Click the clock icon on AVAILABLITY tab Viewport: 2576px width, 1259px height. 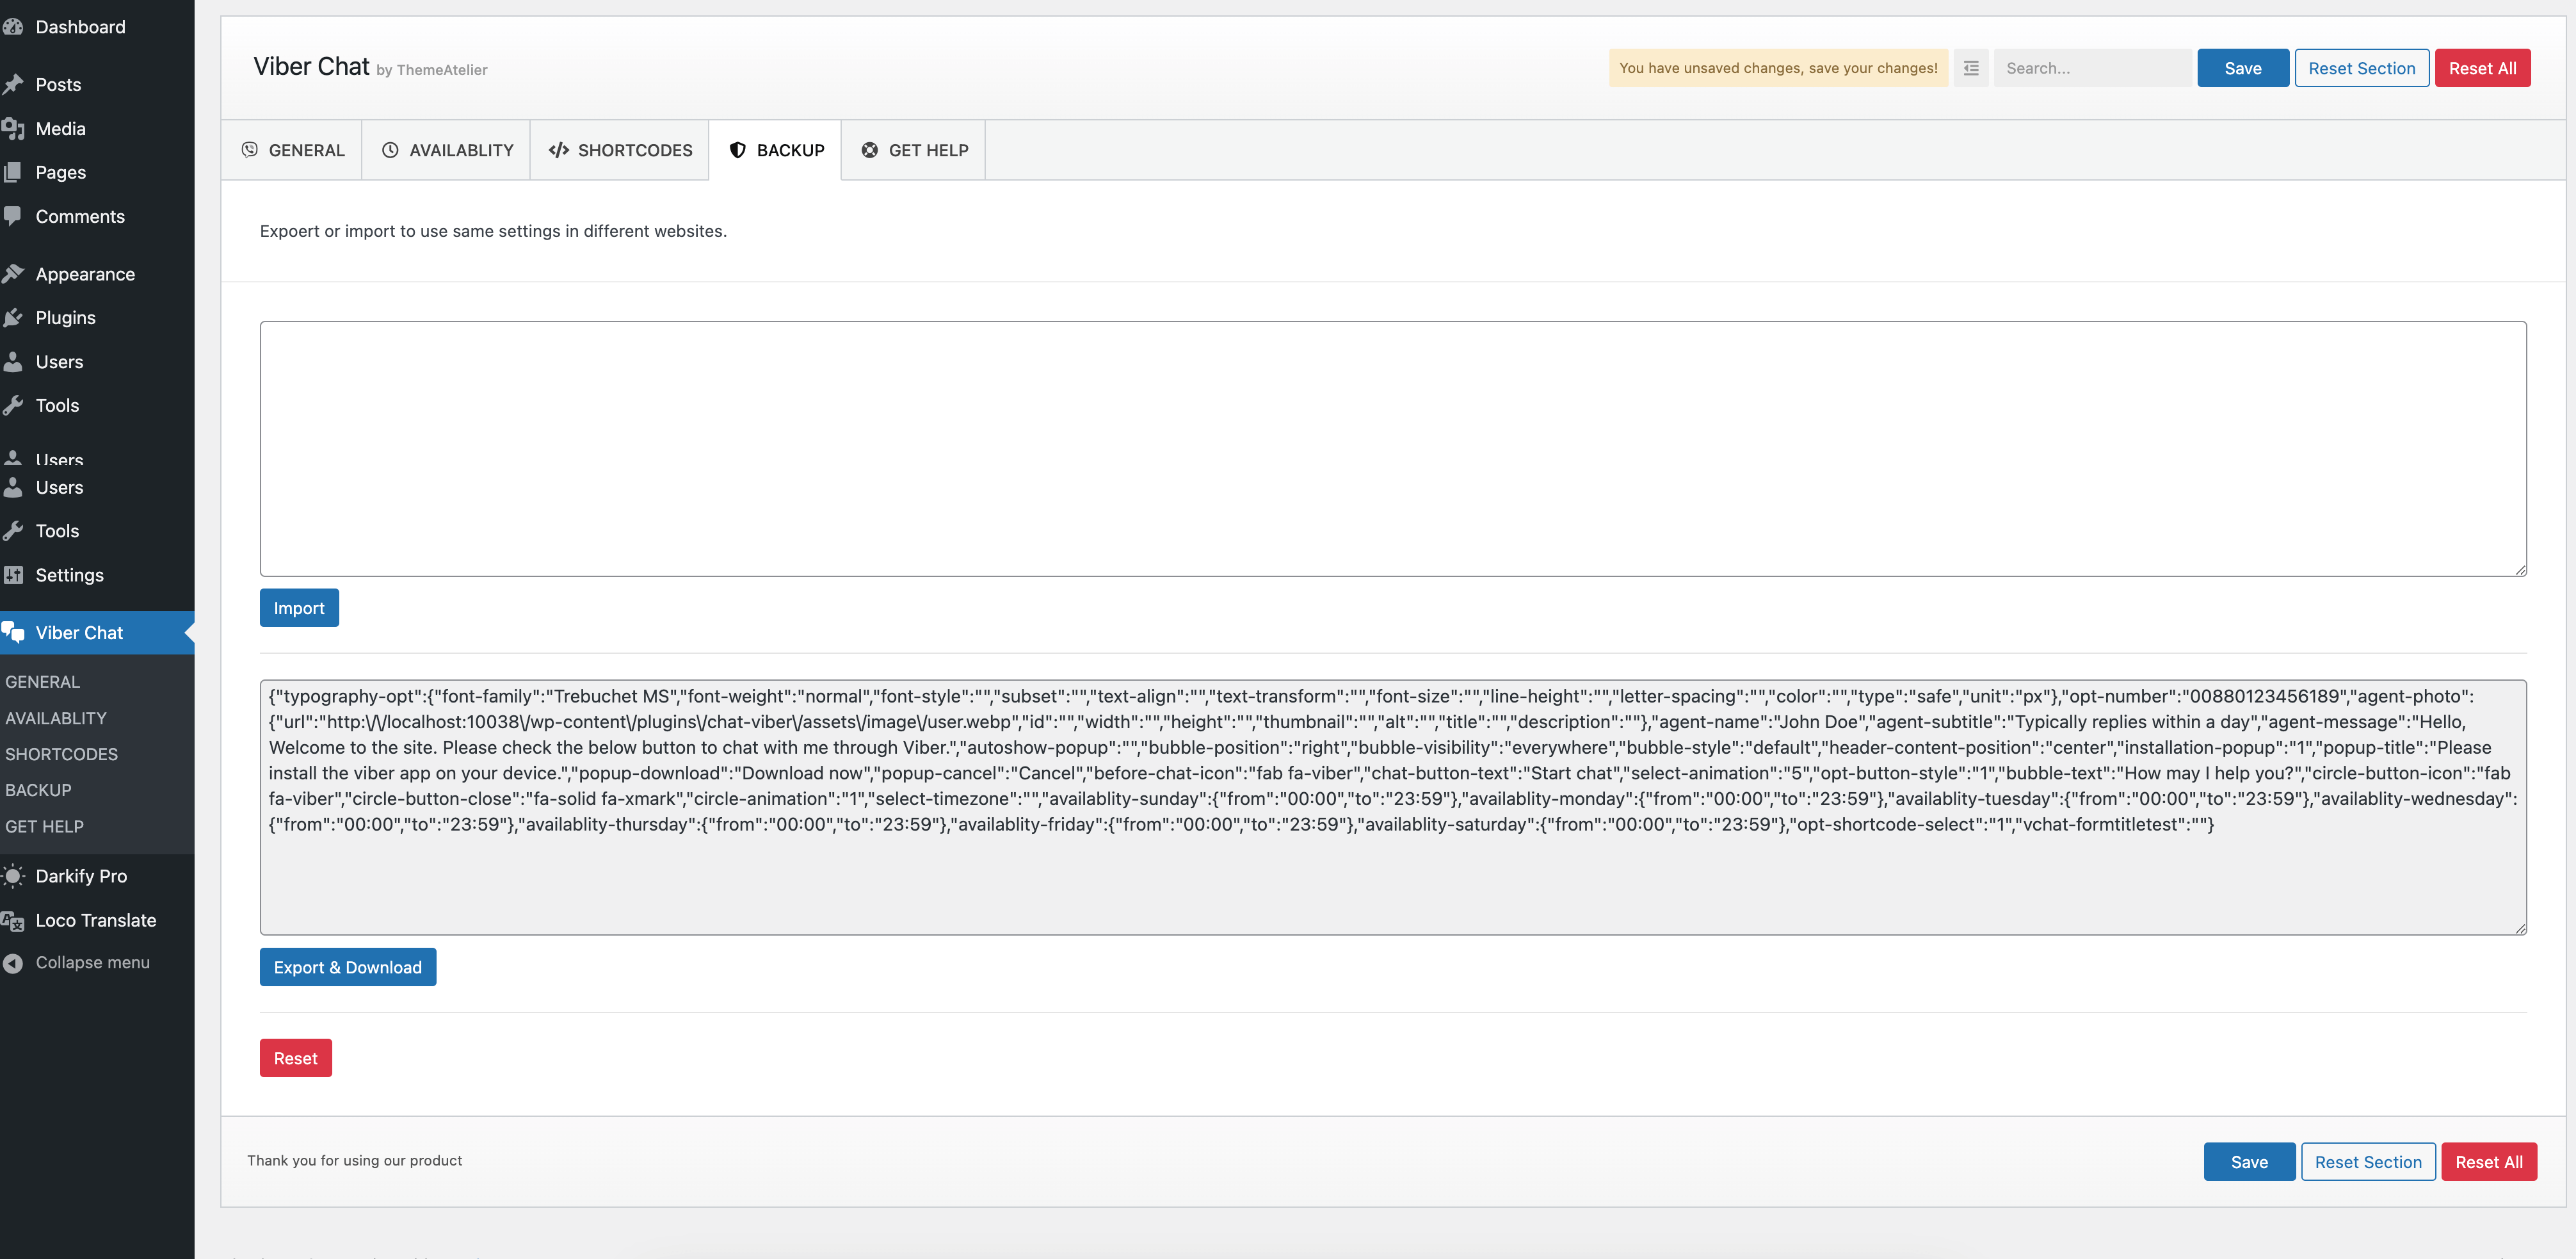tap(390, 150)
